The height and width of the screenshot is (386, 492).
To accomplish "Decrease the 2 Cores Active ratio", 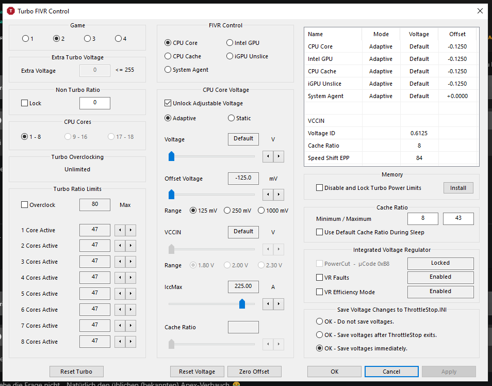I will [x=120, y=246].
